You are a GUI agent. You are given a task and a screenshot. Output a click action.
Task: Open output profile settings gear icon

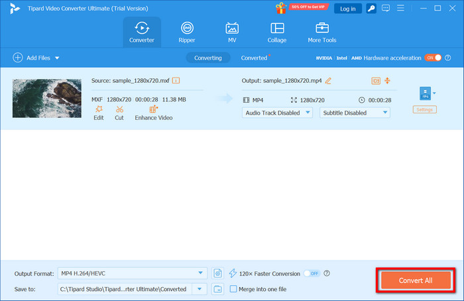tap(218, 273)
